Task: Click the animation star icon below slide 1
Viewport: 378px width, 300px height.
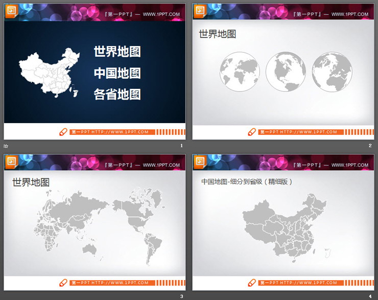Action: (6, 146)
